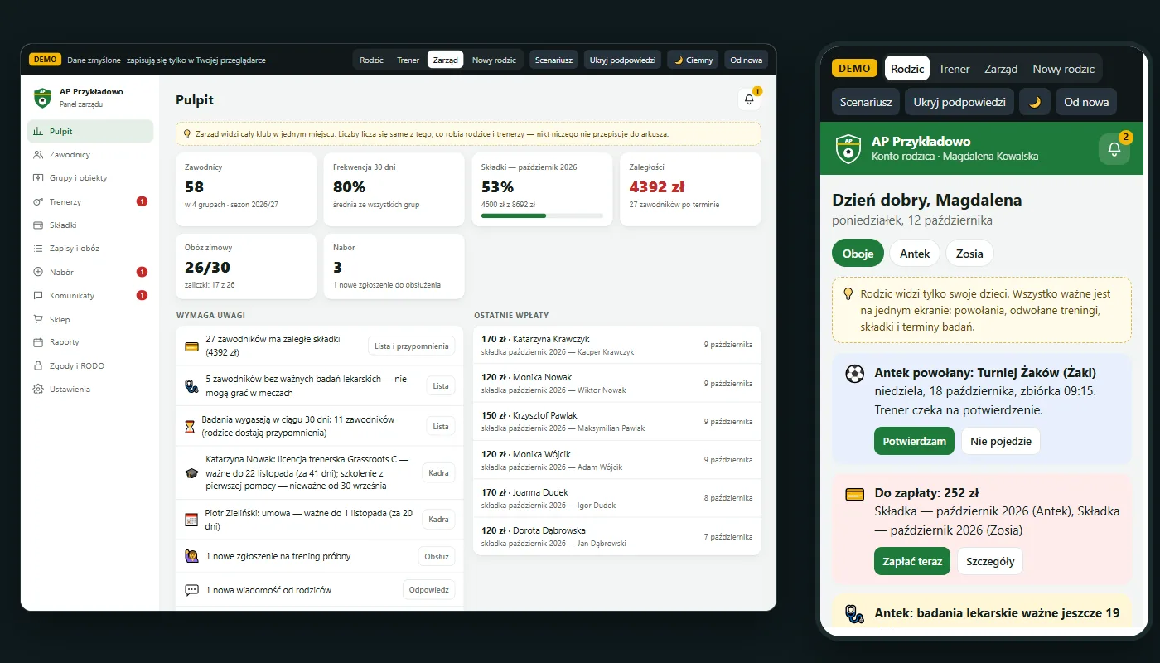Switch to Ciemny theme in desktop top bar
1160x663 pixels.
point(694,60)
